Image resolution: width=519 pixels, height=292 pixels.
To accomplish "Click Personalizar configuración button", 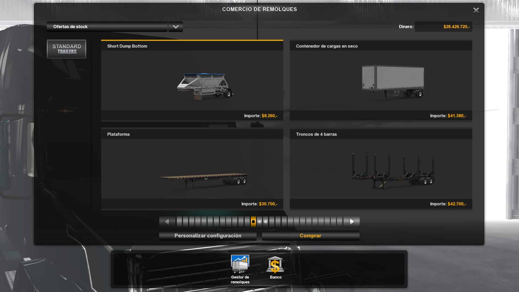I will [x=208, y=236].
